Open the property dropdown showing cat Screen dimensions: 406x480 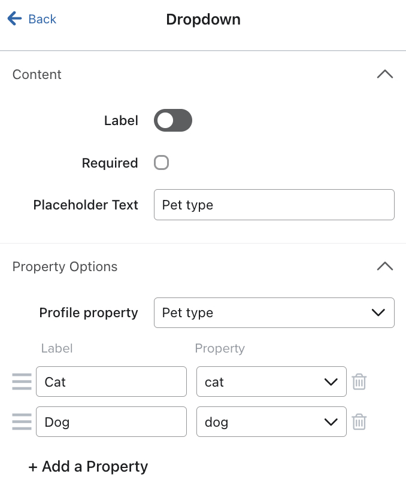coord(271,381)
